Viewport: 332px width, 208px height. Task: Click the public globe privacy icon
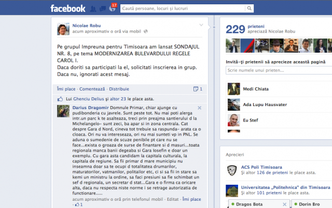click(146, 32)
